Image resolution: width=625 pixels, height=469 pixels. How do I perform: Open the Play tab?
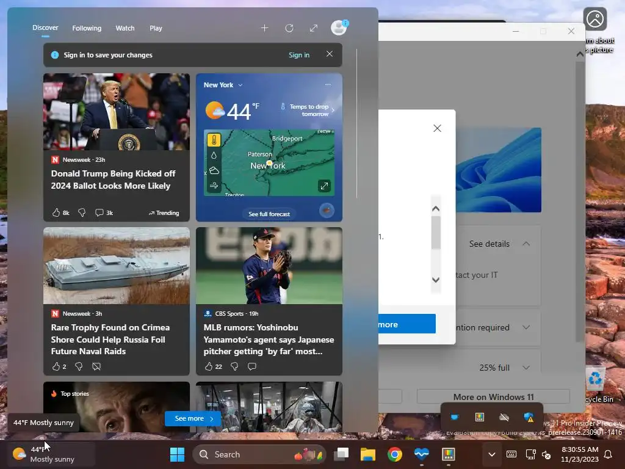pos(156,28)
